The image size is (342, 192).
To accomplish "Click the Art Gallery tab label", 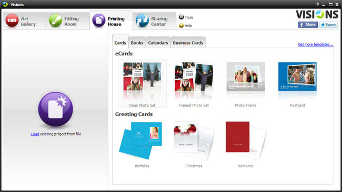I will click(28, 22).
